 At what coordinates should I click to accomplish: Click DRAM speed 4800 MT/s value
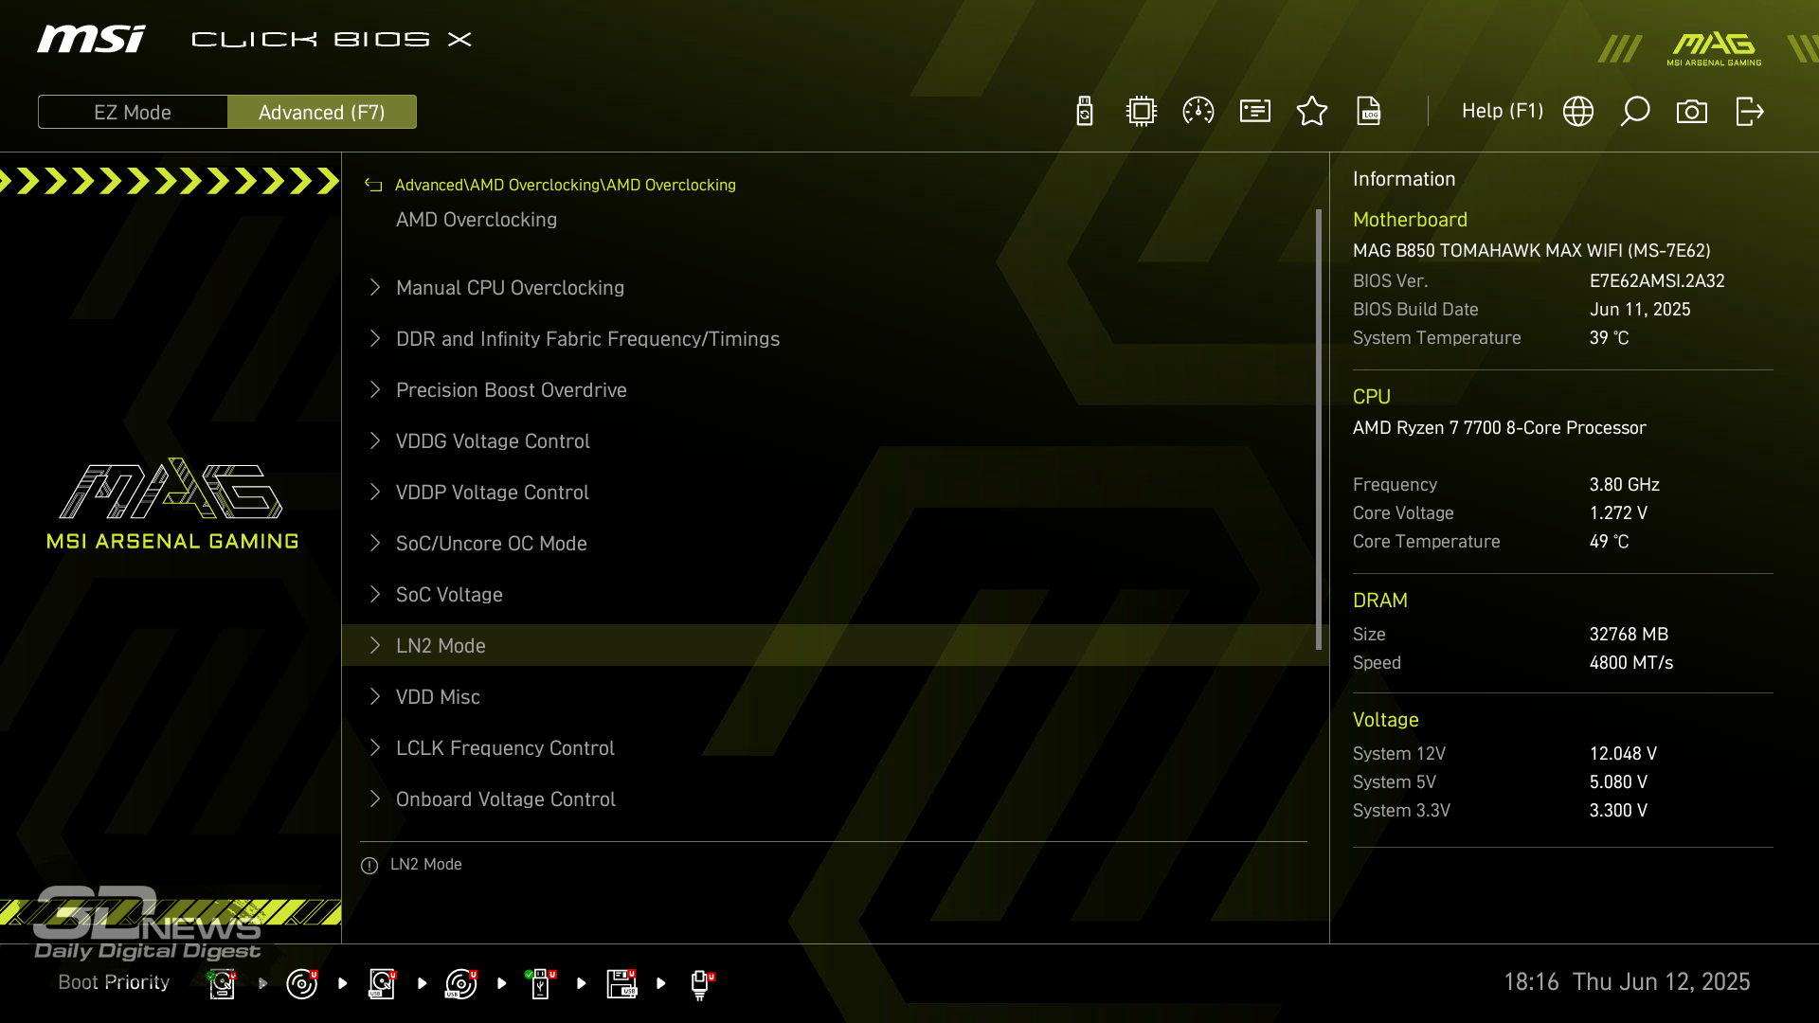pyautogui.click(x=1630, y=663)
